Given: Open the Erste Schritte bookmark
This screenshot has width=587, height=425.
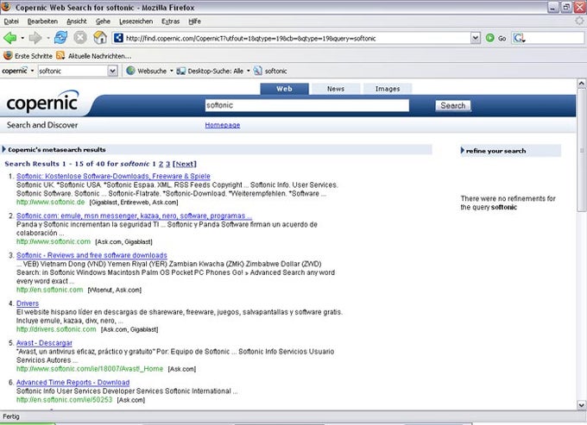Looking at the screenshot, I should pos(34,56).
